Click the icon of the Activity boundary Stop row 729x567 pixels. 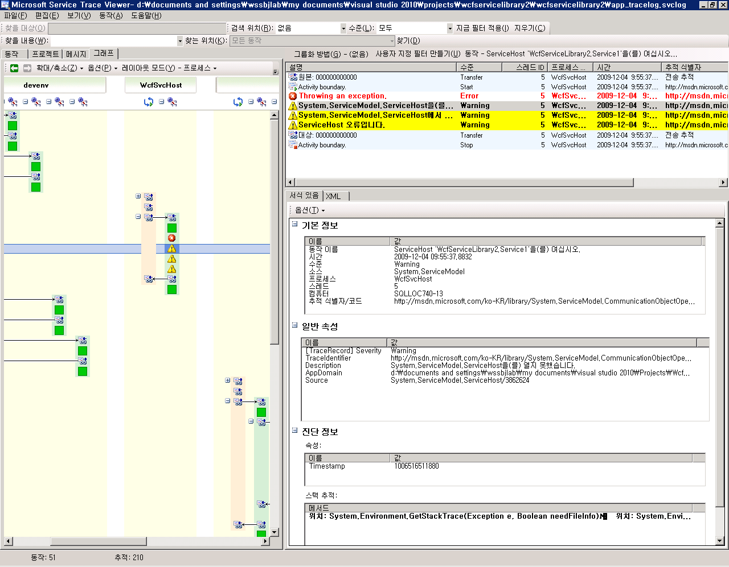point(293,144)
